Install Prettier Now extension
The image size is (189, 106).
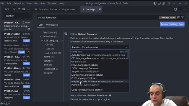pyautogui.click(x=22, y=52)
